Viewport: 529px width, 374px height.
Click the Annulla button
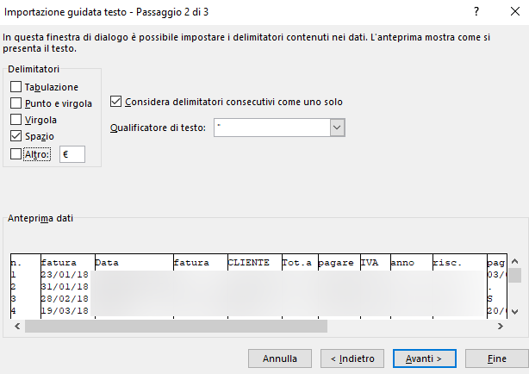pyautogui.click(x=280, y=358)
